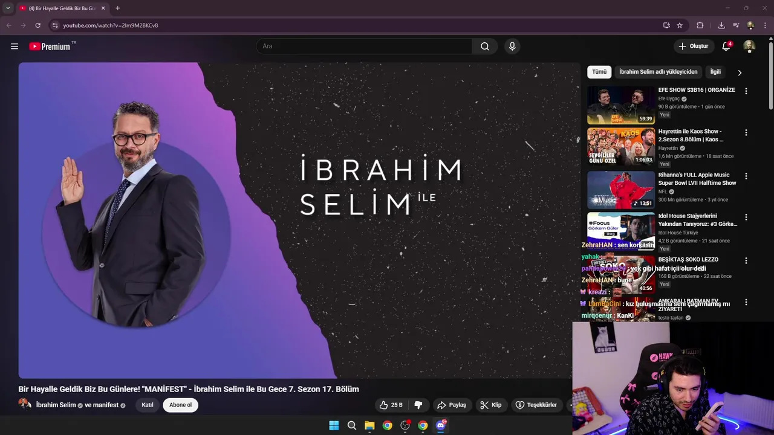Open options for Rihanna's Halftime Show video
Viewport: 774px width, 435px height.
click(x=746, y=176)
